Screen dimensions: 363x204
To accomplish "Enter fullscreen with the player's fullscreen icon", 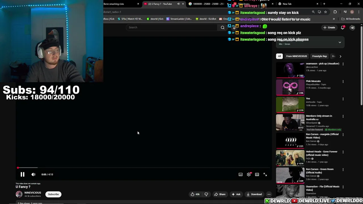I will point(265,175).
